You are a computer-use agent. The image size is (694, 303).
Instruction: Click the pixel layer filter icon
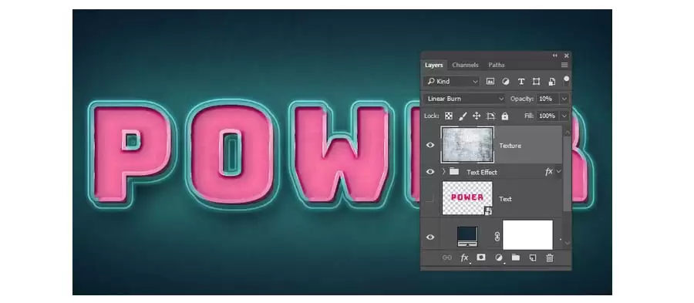490,82
